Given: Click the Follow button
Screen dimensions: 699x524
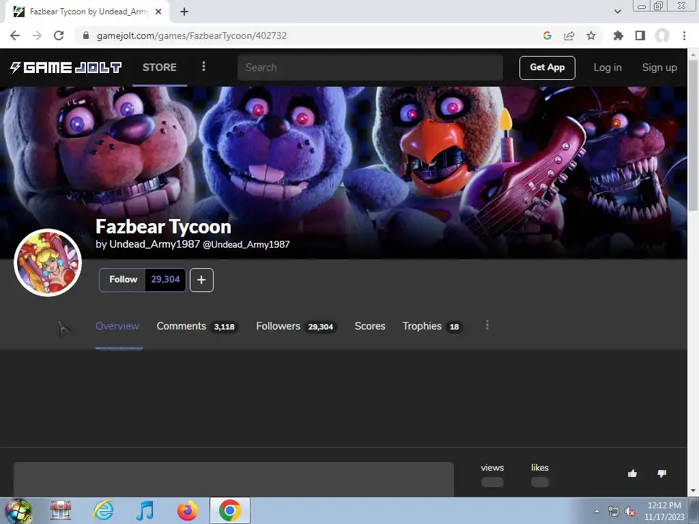Looking at the screenshot, I should tap(123, 279).
